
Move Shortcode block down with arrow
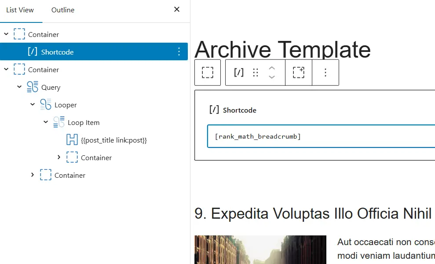click(272, 77)
